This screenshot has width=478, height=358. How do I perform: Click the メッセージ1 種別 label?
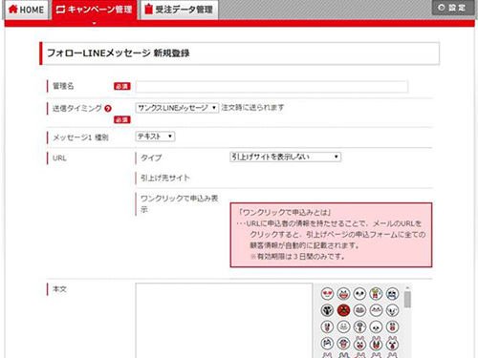pyautogui.click(x=80, y=137)
